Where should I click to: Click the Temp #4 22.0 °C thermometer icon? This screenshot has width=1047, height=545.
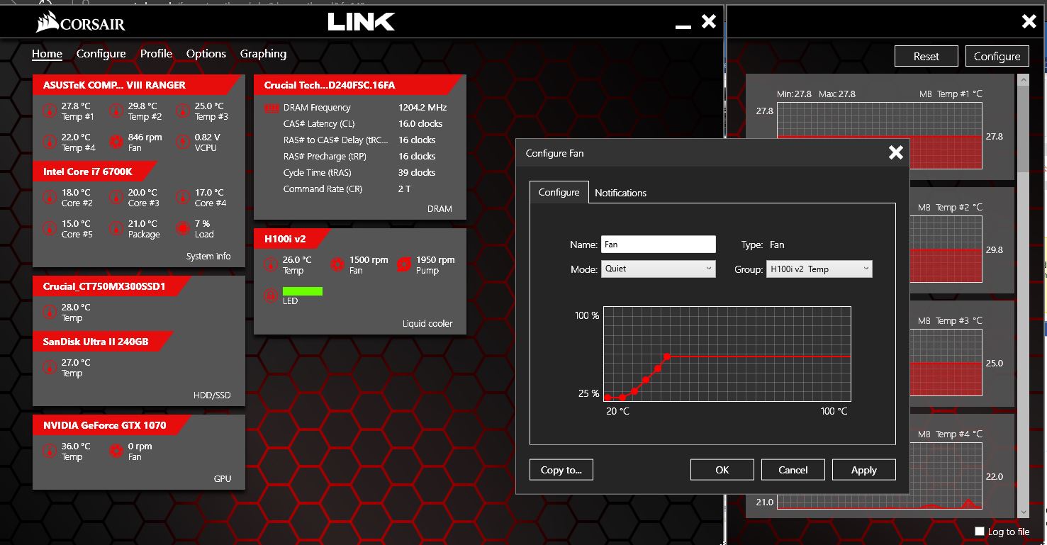[50, 142]
